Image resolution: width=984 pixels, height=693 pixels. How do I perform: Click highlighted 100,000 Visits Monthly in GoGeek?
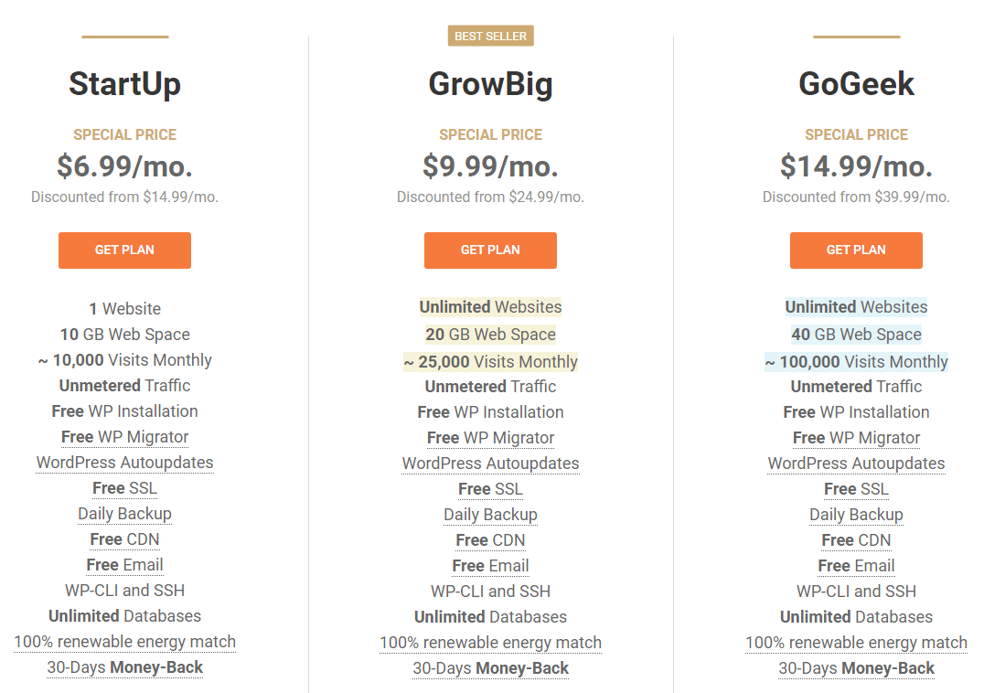pos(856,362)
